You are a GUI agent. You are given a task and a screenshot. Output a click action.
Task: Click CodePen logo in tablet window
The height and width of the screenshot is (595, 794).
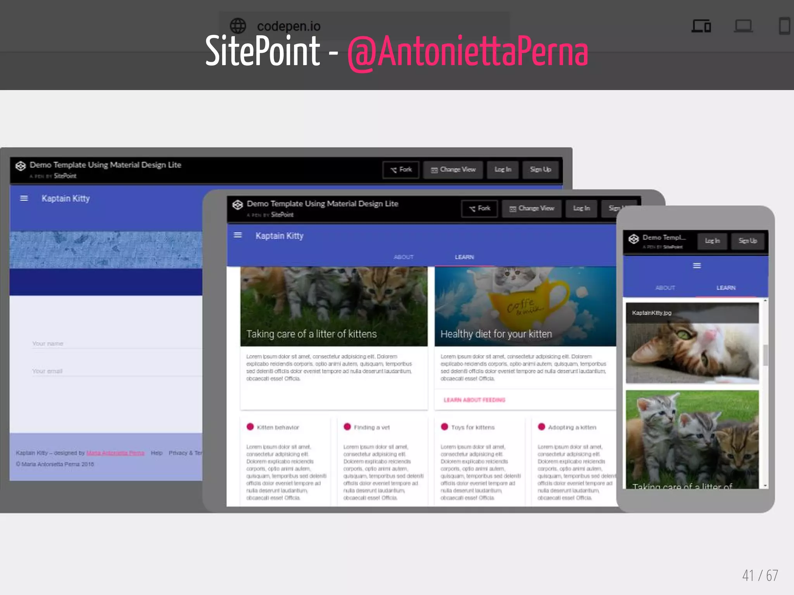point(238,205)
